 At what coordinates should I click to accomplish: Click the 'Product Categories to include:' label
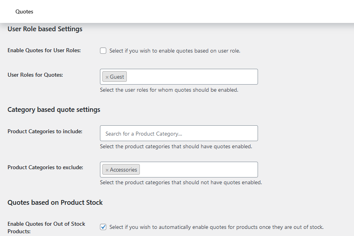45,131
